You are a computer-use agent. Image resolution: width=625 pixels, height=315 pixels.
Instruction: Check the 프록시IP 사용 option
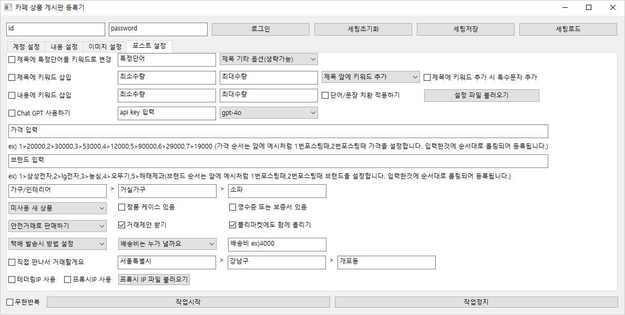coord(68,280)
